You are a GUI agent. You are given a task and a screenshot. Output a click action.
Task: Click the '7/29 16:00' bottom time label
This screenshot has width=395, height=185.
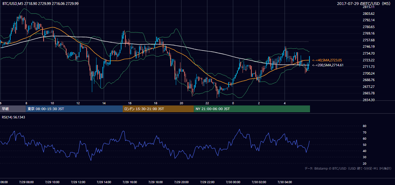(130, 182)
